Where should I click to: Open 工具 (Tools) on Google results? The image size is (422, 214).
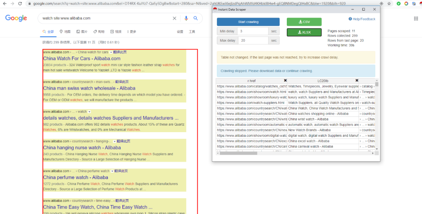pyautogui.click(x=192, y=32)
